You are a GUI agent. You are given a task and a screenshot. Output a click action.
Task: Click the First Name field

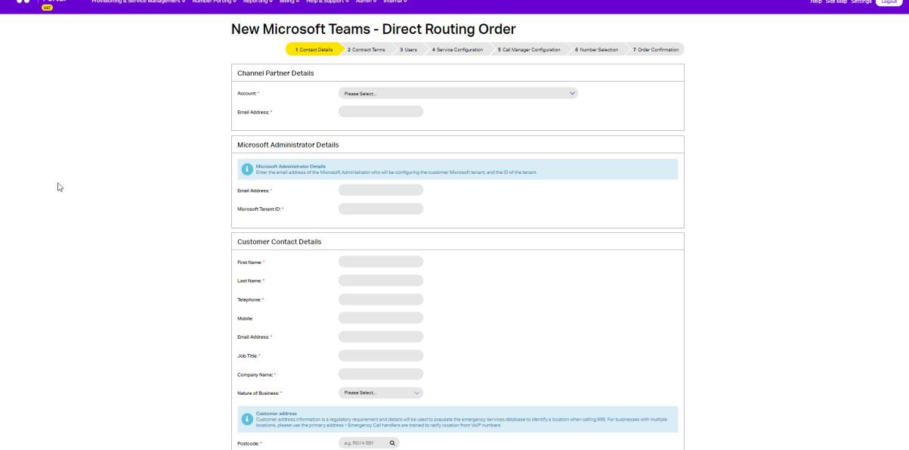(x=381, y=262)
